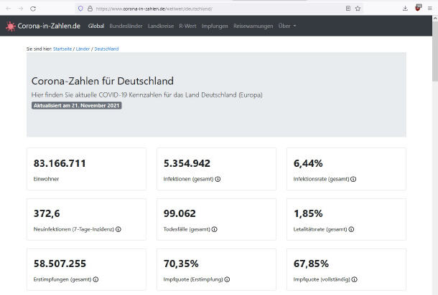The height and width of the screenshot is (295, 438).
Task: Bookmark this page with the star icon
Action: [358, 8]
